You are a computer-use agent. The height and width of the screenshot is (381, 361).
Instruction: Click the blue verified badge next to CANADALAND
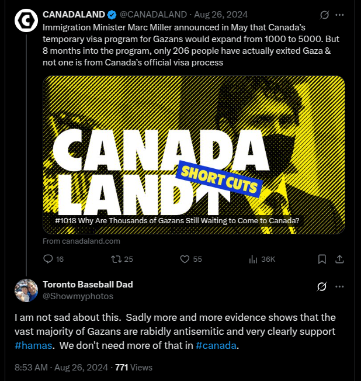pos(112,15)
